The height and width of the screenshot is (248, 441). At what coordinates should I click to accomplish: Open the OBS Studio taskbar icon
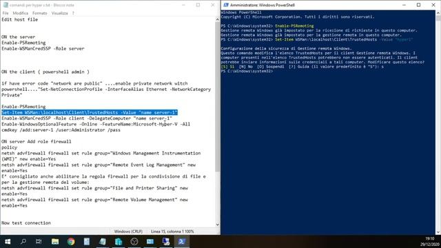pyautogui.click(x=134, y=242)
